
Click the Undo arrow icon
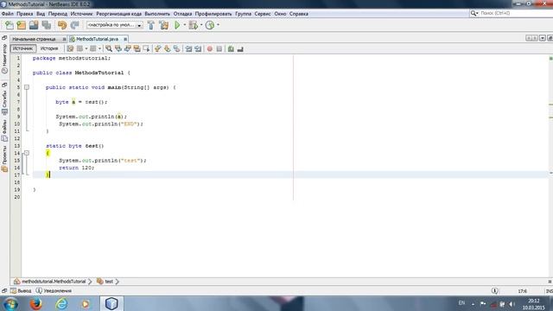coord(62,25)
